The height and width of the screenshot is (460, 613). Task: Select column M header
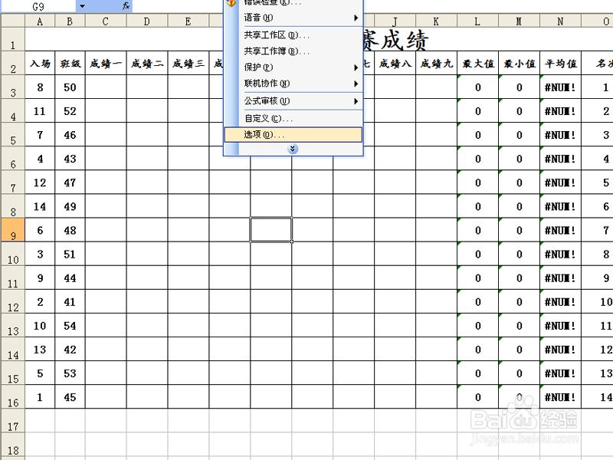[x=520, y=21]
